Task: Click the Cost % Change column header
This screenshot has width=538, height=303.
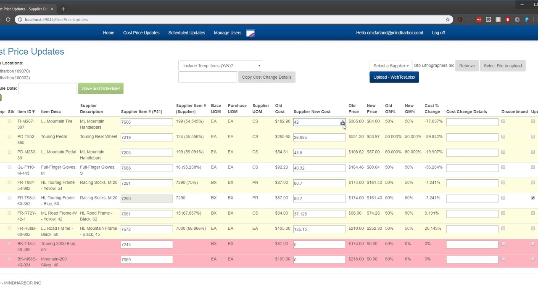Action: 433,109
